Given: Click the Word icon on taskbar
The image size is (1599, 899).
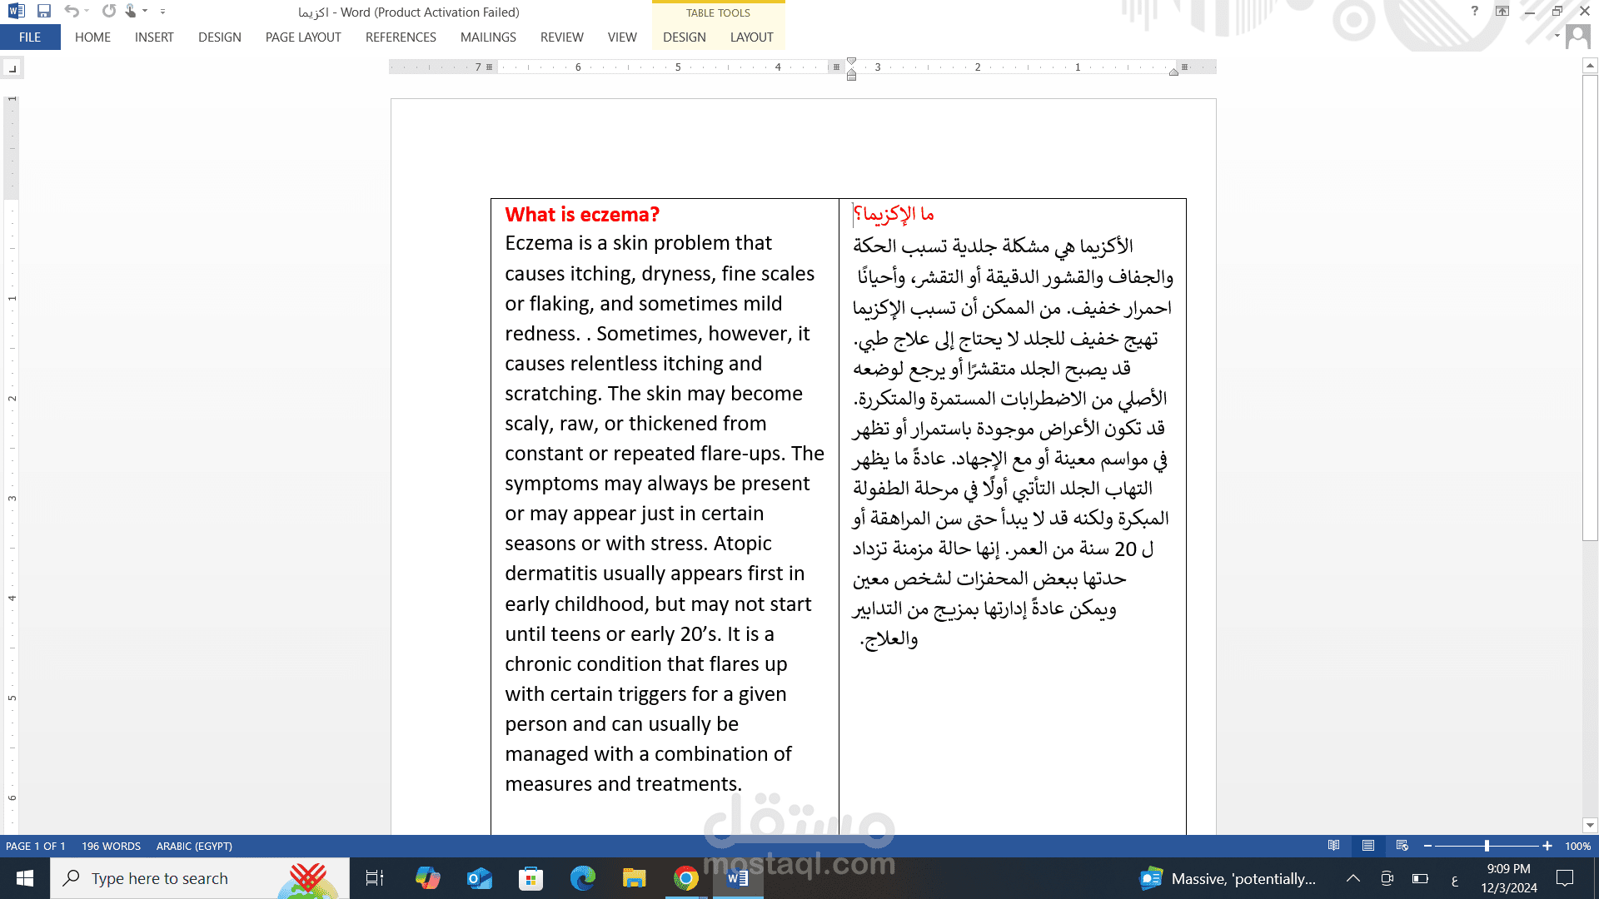Looking at the screenshot, I should (x=737, y=878).
